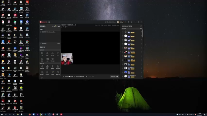
Task: Add a new material source
Action: (x=43, y=44)
